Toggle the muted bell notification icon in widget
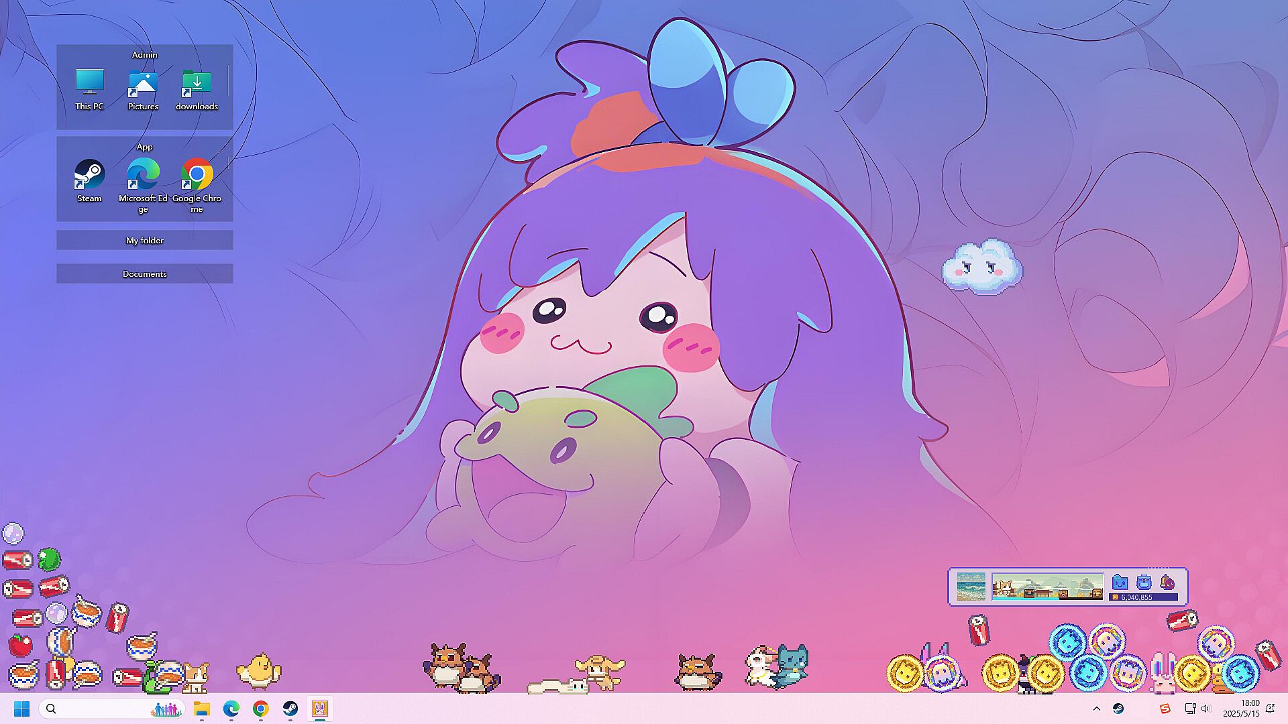The image size is (1288, 724). click(1167, 582)
